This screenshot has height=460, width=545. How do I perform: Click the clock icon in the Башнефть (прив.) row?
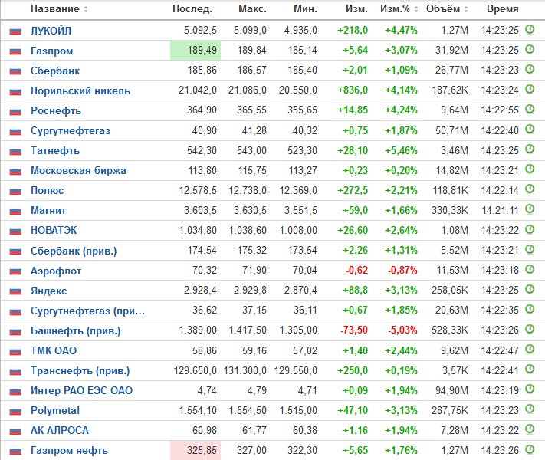pyautogui.click(x=530, y=329)
